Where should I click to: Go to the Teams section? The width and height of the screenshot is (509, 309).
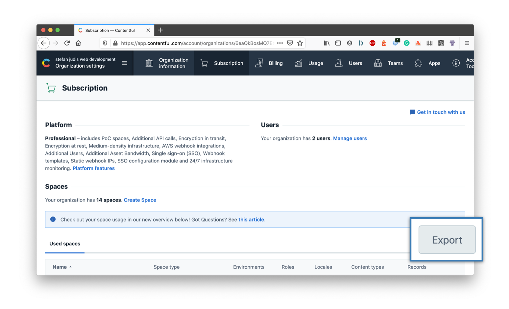388,63
